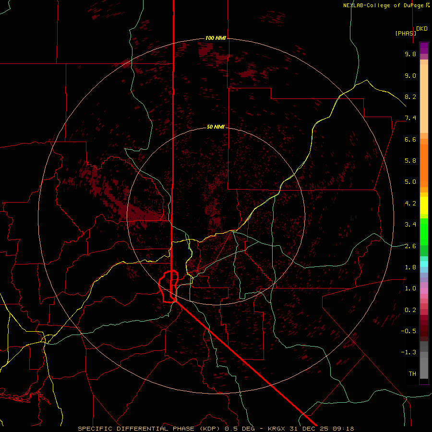Image resolution: width=432 pixels, height=432 pixels.
Task: Click the [PHAS] units label
Action: pyautogui.click(x=406, y=33)
